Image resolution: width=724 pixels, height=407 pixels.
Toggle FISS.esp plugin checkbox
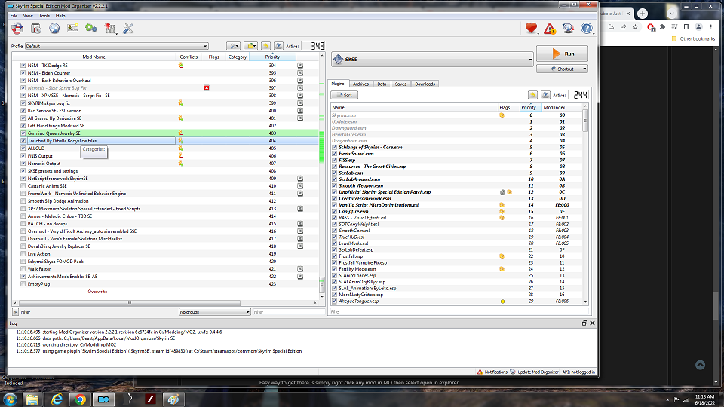334,160
